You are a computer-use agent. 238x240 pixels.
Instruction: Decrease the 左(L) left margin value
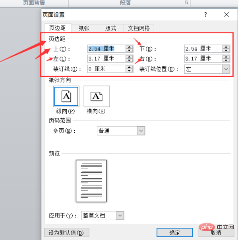click(129, 60)
